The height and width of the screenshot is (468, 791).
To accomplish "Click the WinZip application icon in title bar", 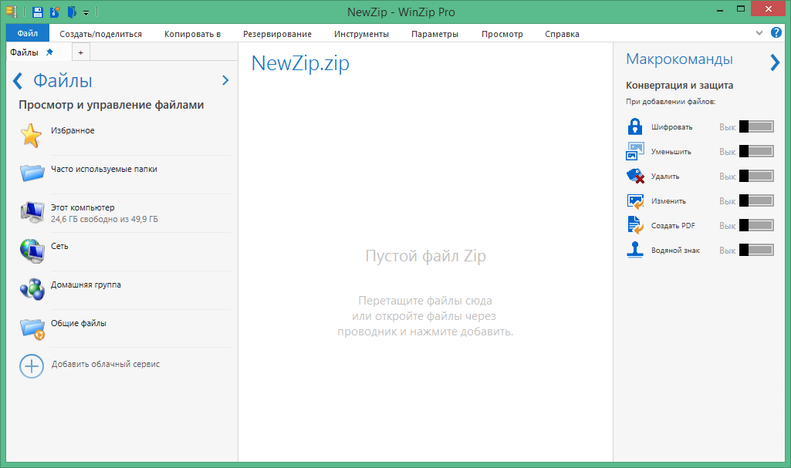I will pyautogui.click(x=12, y=12).
